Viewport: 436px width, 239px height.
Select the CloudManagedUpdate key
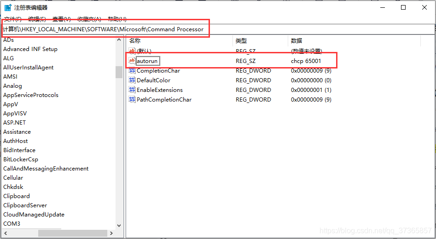point(34,215)
